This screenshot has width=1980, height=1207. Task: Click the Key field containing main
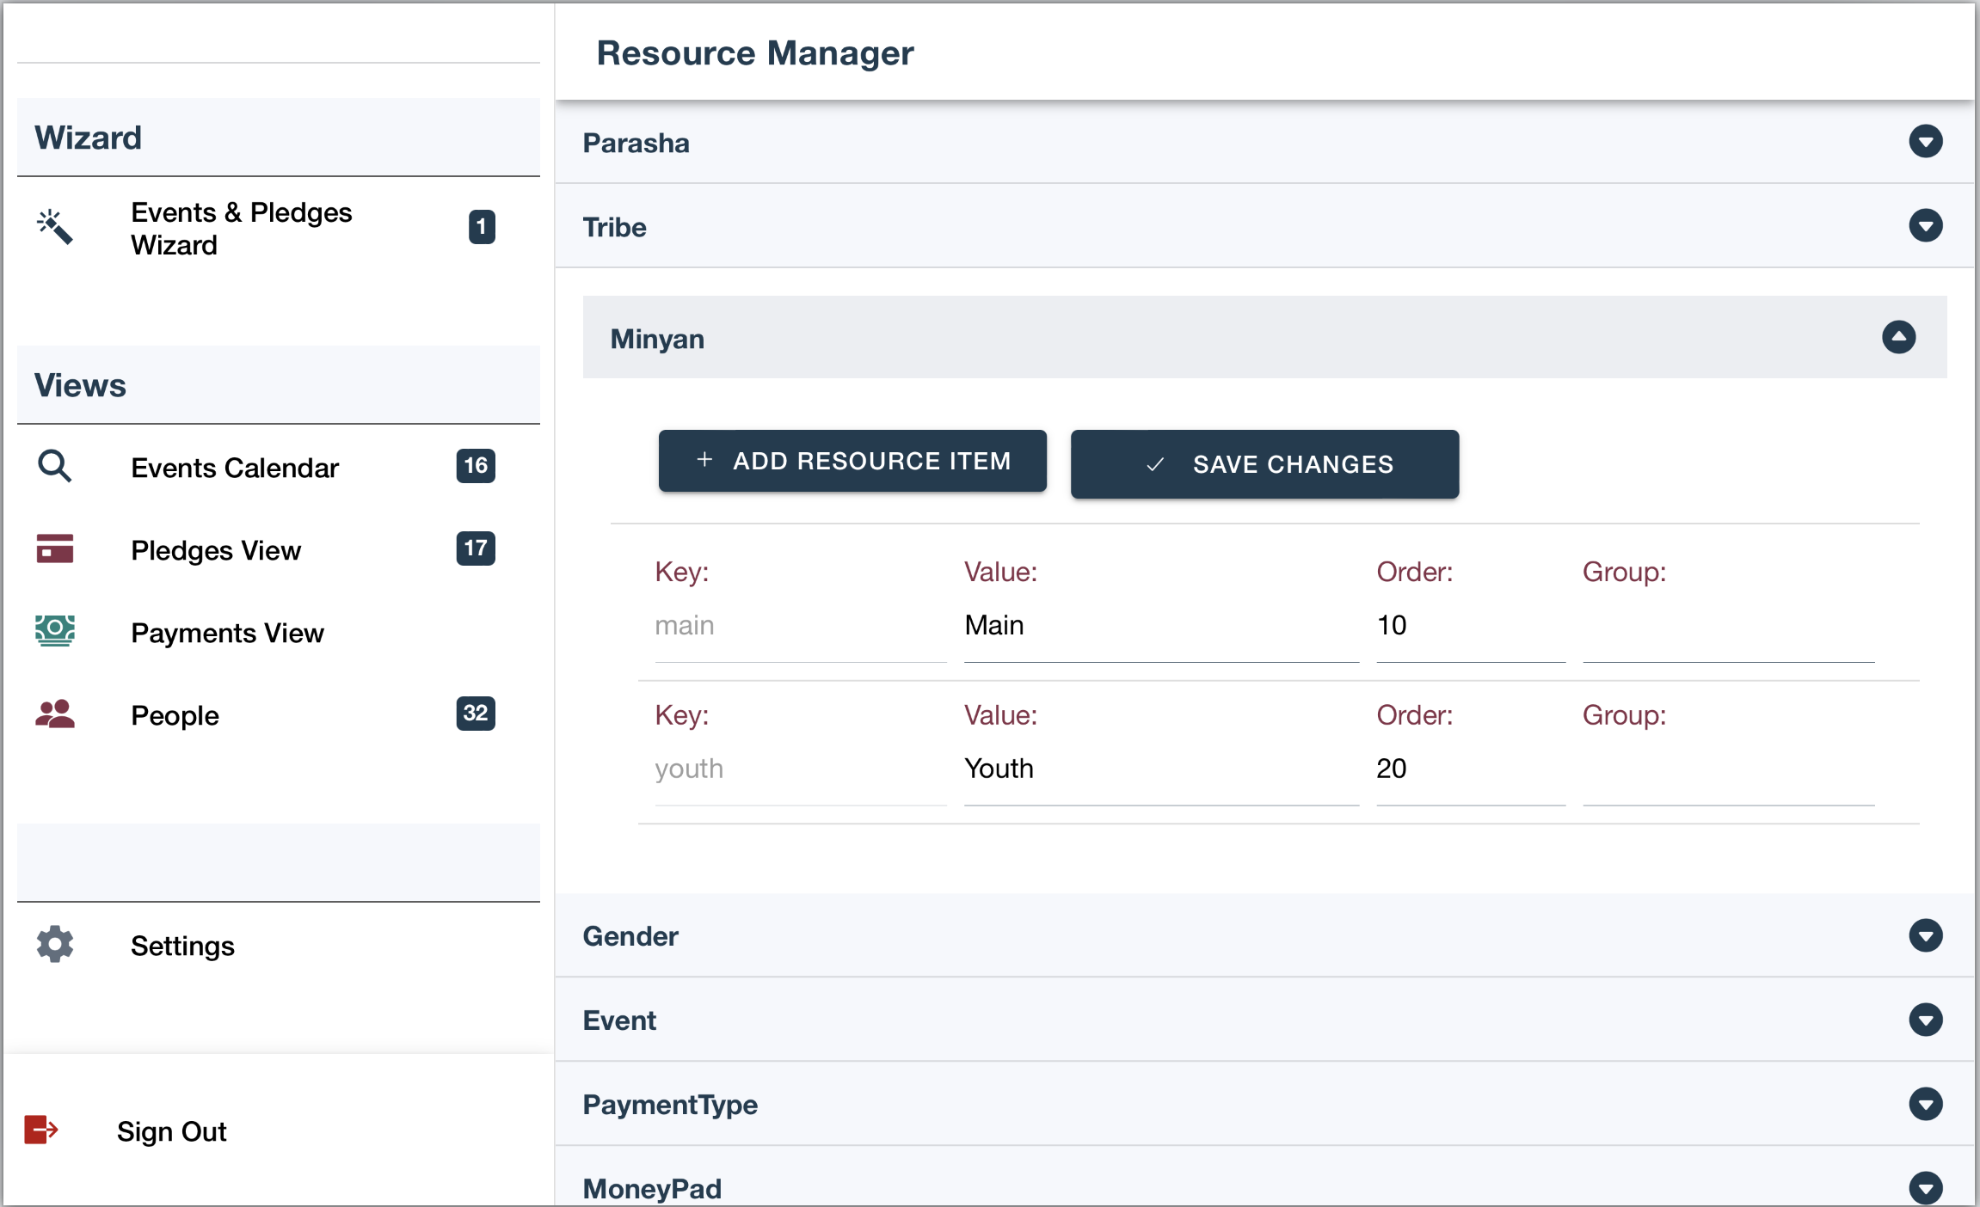[800, 626]
